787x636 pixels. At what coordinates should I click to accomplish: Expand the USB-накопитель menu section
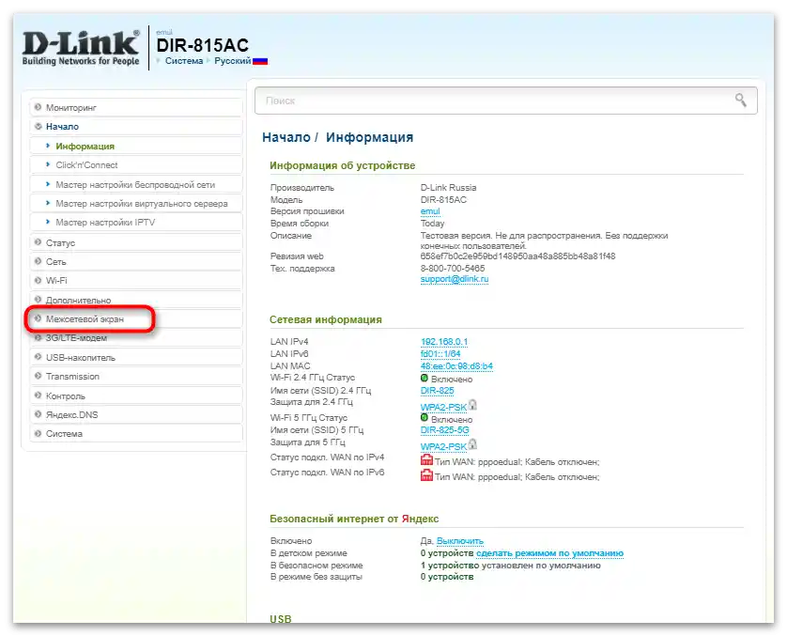(136, 357)
